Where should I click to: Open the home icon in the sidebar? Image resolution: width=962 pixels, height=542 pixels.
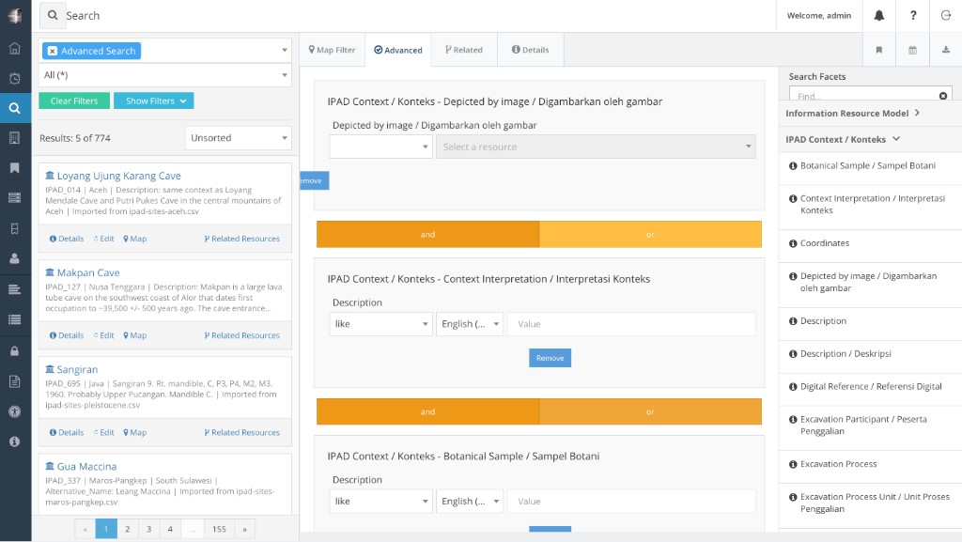15,49
